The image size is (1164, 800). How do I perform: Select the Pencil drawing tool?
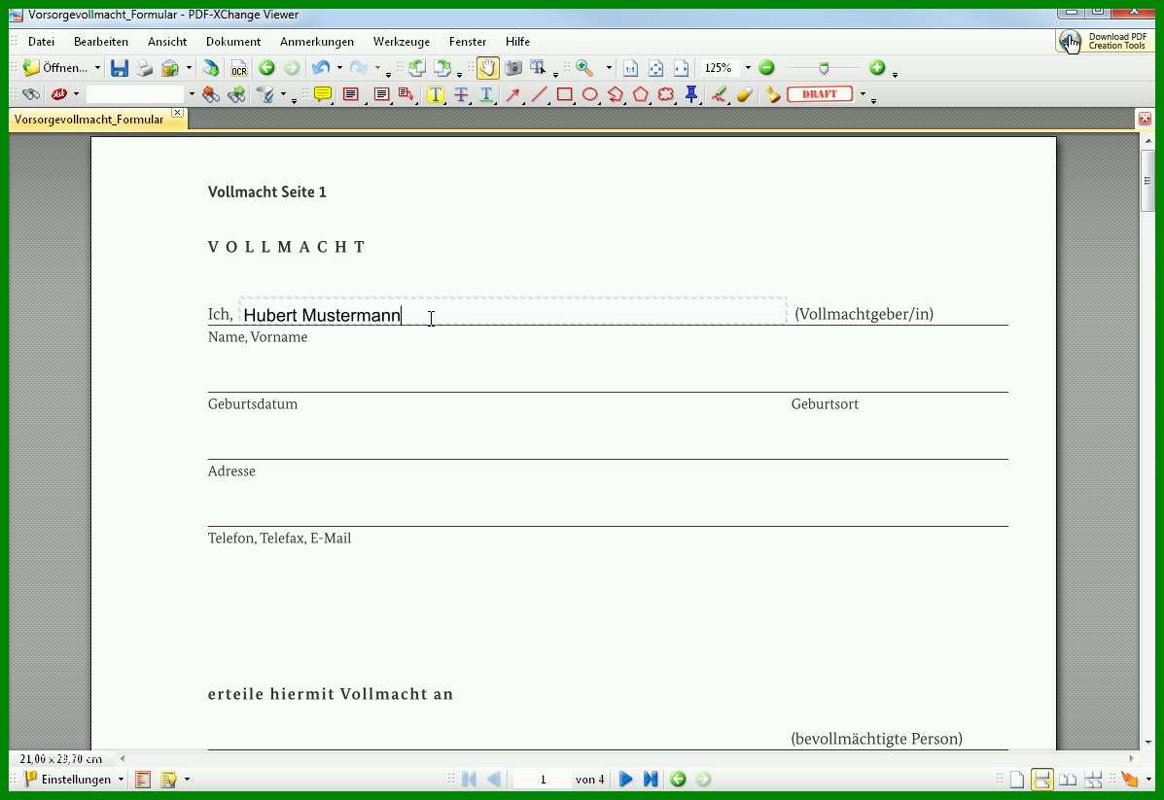pos(719,94)
